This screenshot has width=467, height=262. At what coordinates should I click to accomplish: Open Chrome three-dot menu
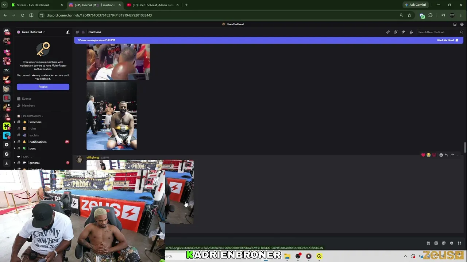click(462, 15)
